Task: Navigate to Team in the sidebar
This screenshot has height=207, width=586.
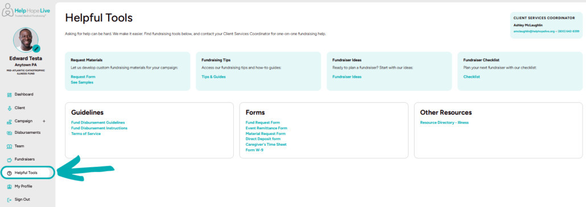Action: point(19,146)
